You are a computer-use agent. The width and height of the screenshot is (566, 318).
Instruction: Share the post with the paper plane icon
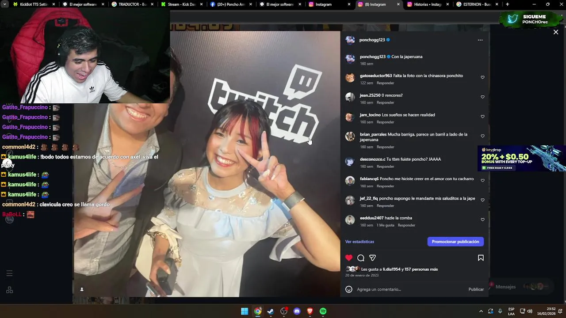[373, 258]
